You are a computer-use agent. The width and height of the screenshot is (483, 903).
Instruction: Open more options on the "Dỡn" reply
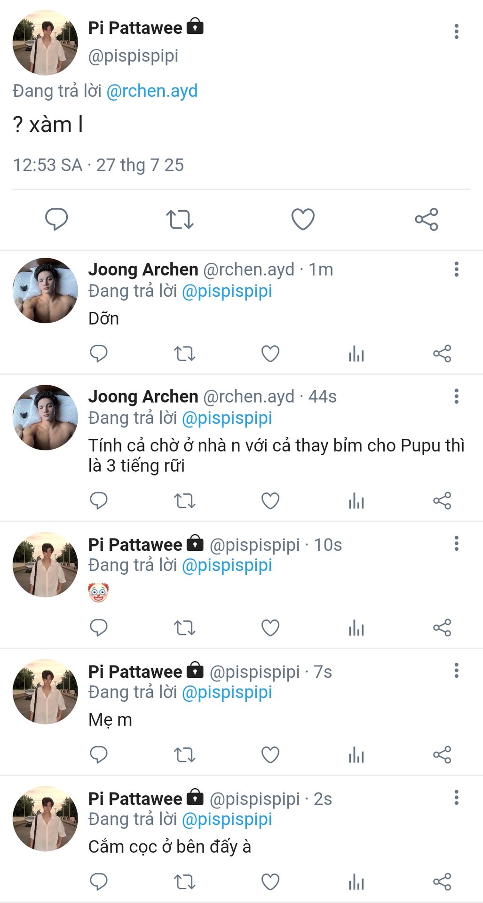tap(456, 269)
